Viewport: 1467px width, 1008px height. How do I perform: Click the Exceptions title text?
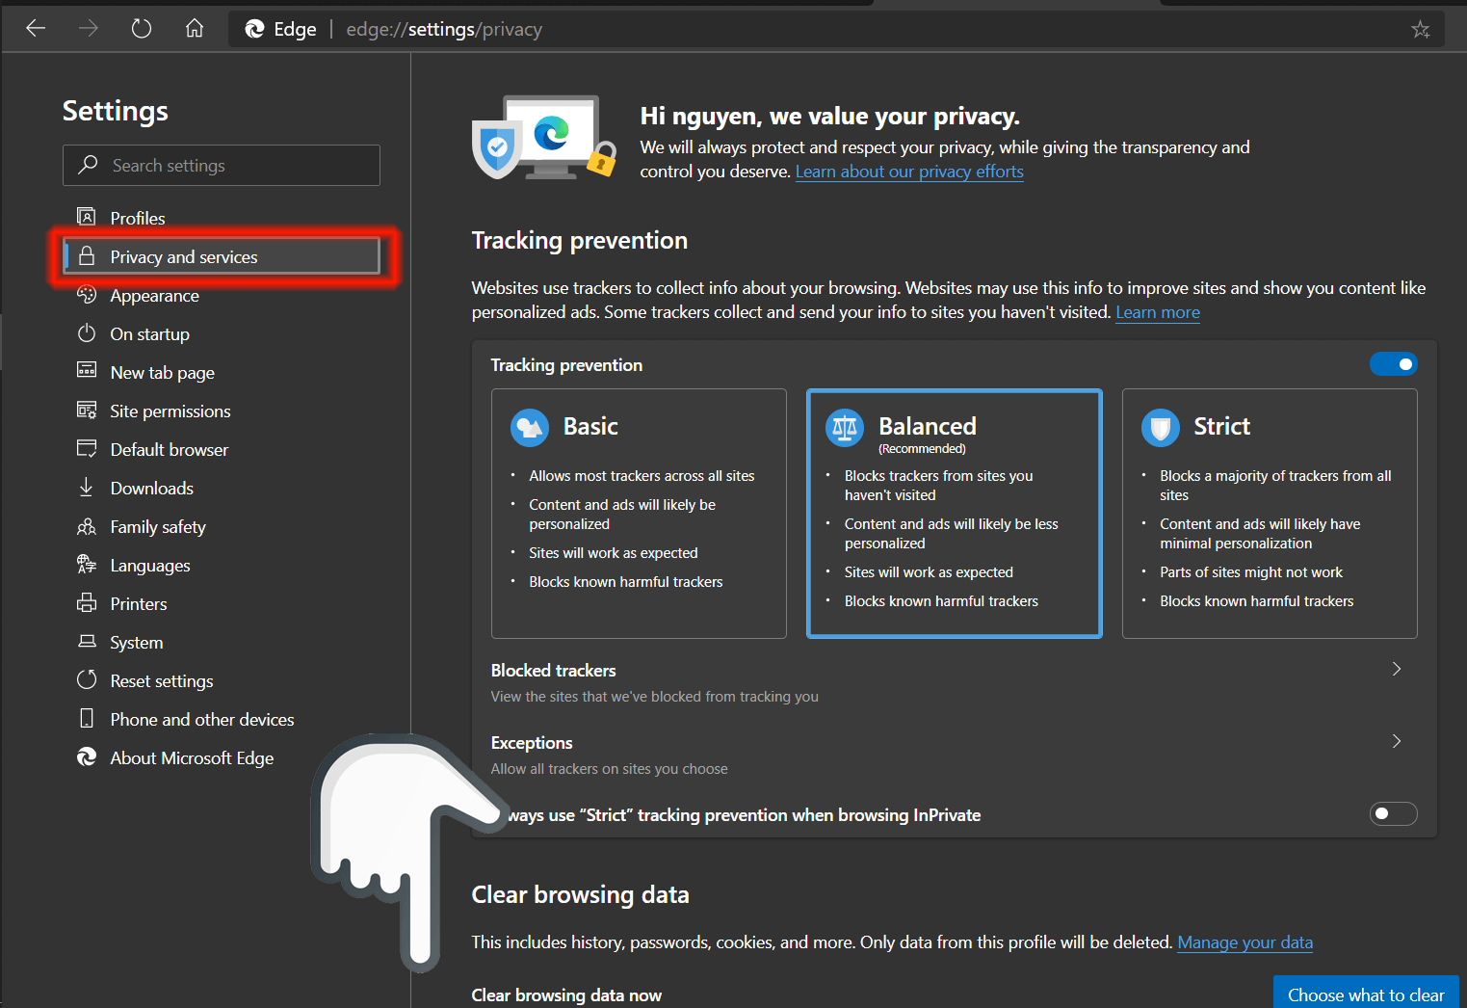click(532, 742)
